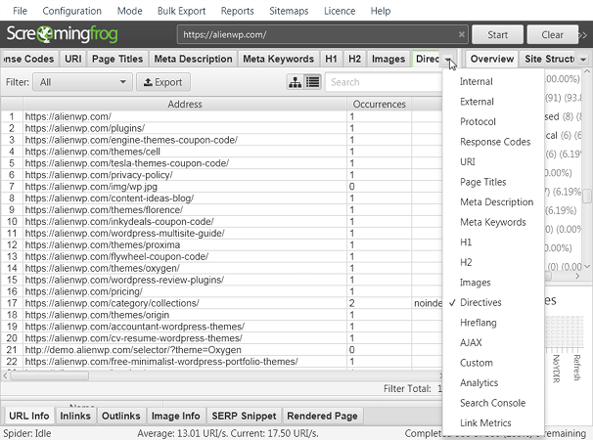This screenshot has width=593, height=440.
Task: Switch to the Page Titles tab
Action: pos(117,59)
